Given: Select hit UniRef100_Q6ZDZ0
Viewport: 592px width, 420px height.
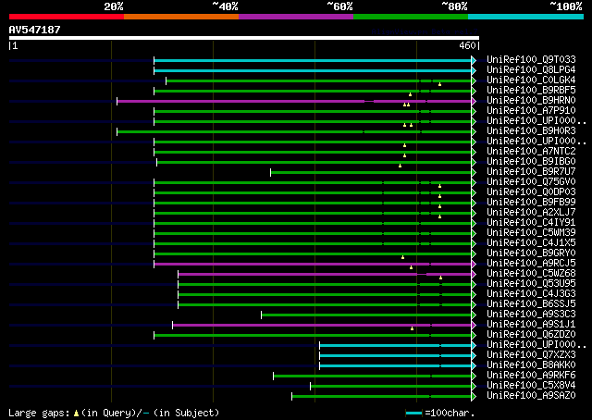Looking at the screenshot, I should pos(531,335).
